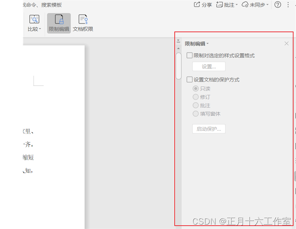
Task: Click the scroll up arrow beside panel
Action: click(x=178, y=48)
